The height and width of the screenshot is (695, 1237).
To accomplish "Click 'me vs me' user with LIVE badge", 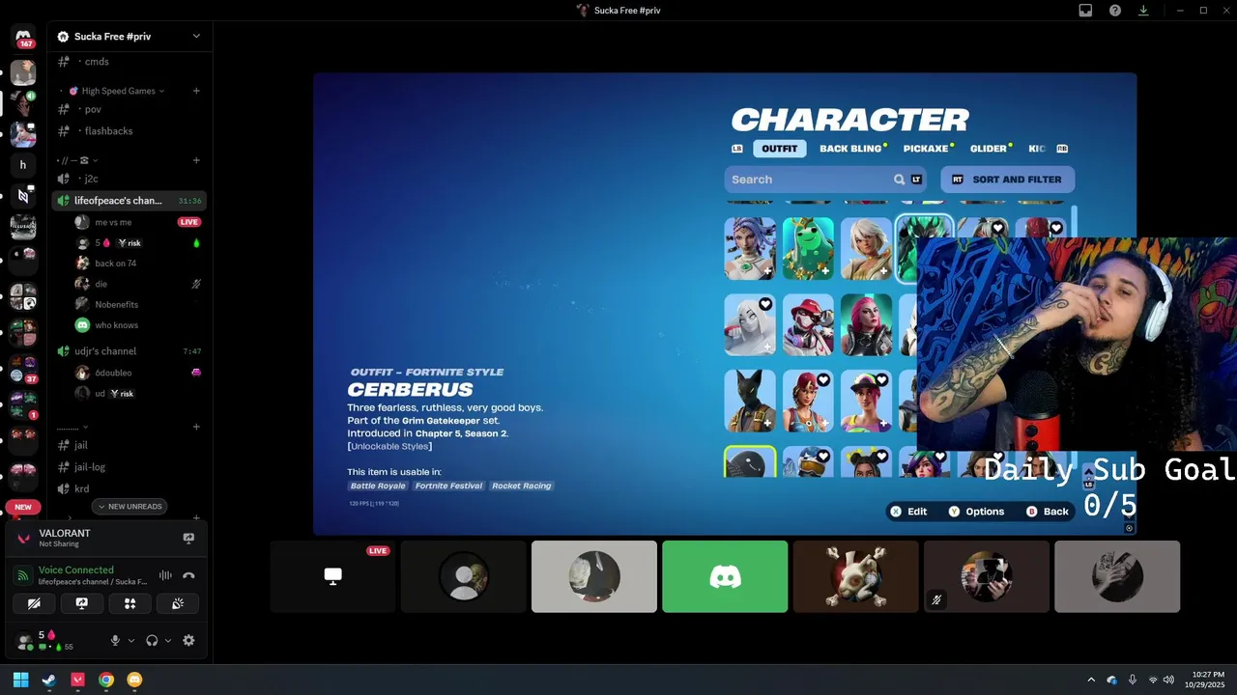I will [137, 222].
